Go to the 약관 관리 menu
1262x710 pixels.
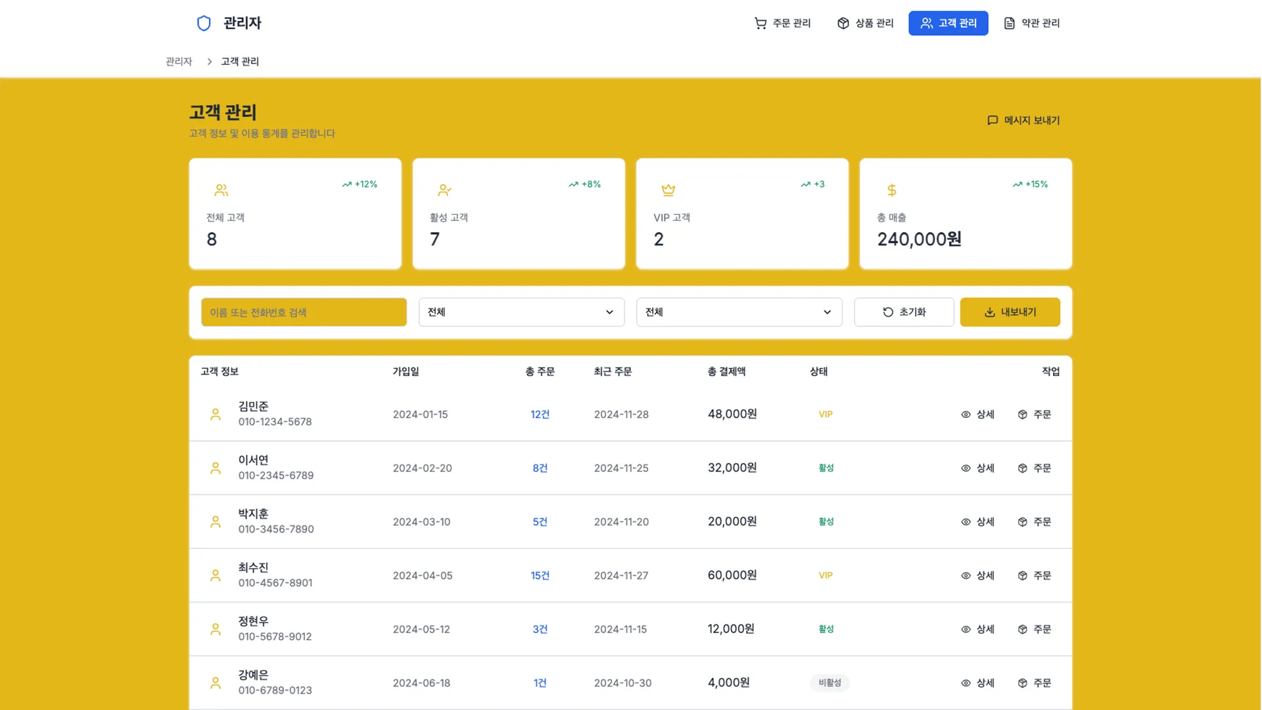pyautogui.click(x=1032, y=23)
